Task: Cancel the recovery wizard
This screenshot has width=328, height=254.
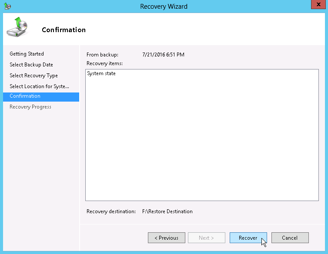Action: click(x=290, y=238)
